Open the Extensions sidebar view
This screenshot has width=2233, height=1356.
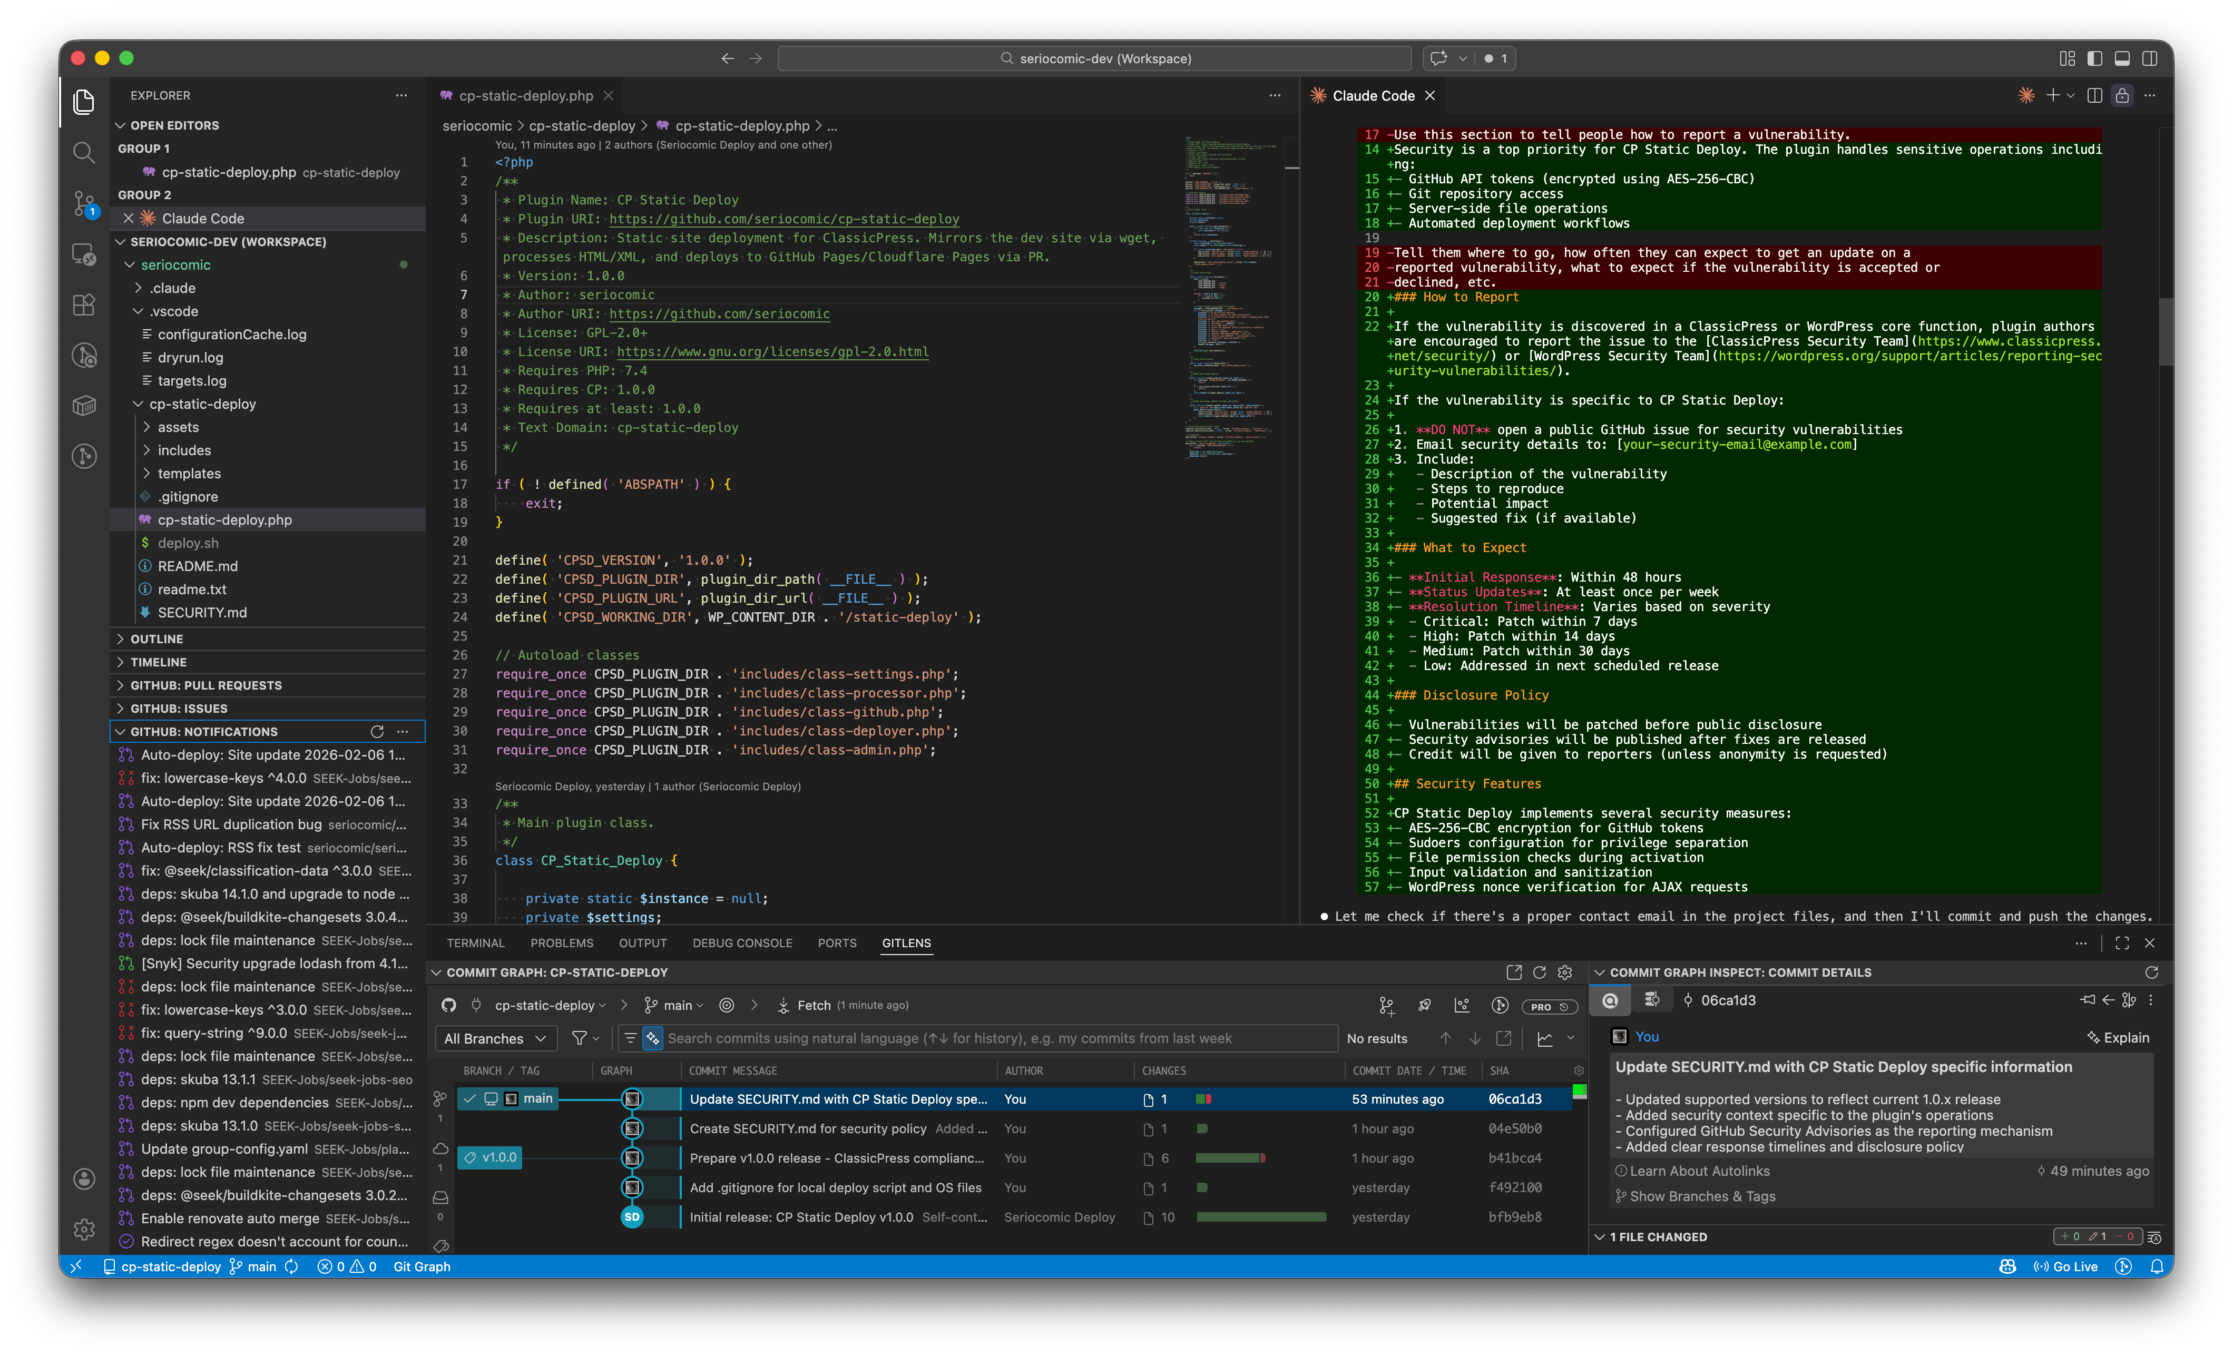tap(83, 304)
